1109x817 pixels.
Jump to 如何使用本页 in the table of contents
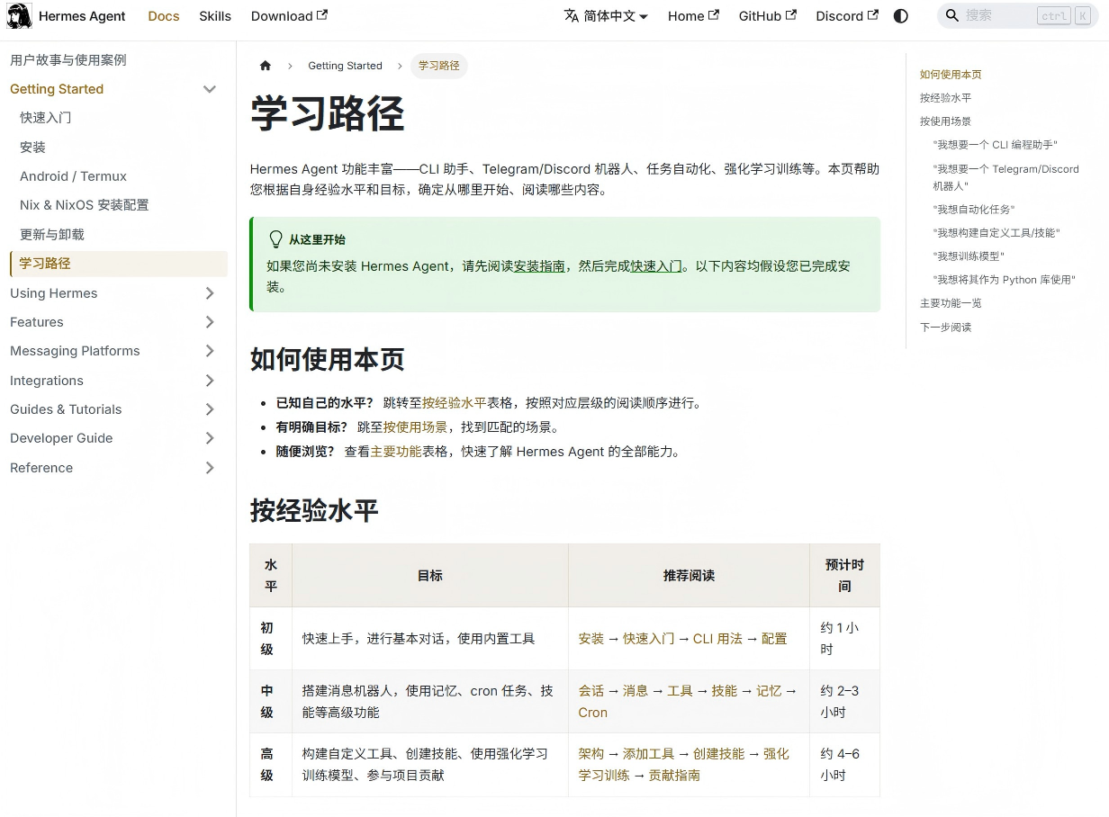[x=951, y=75]
